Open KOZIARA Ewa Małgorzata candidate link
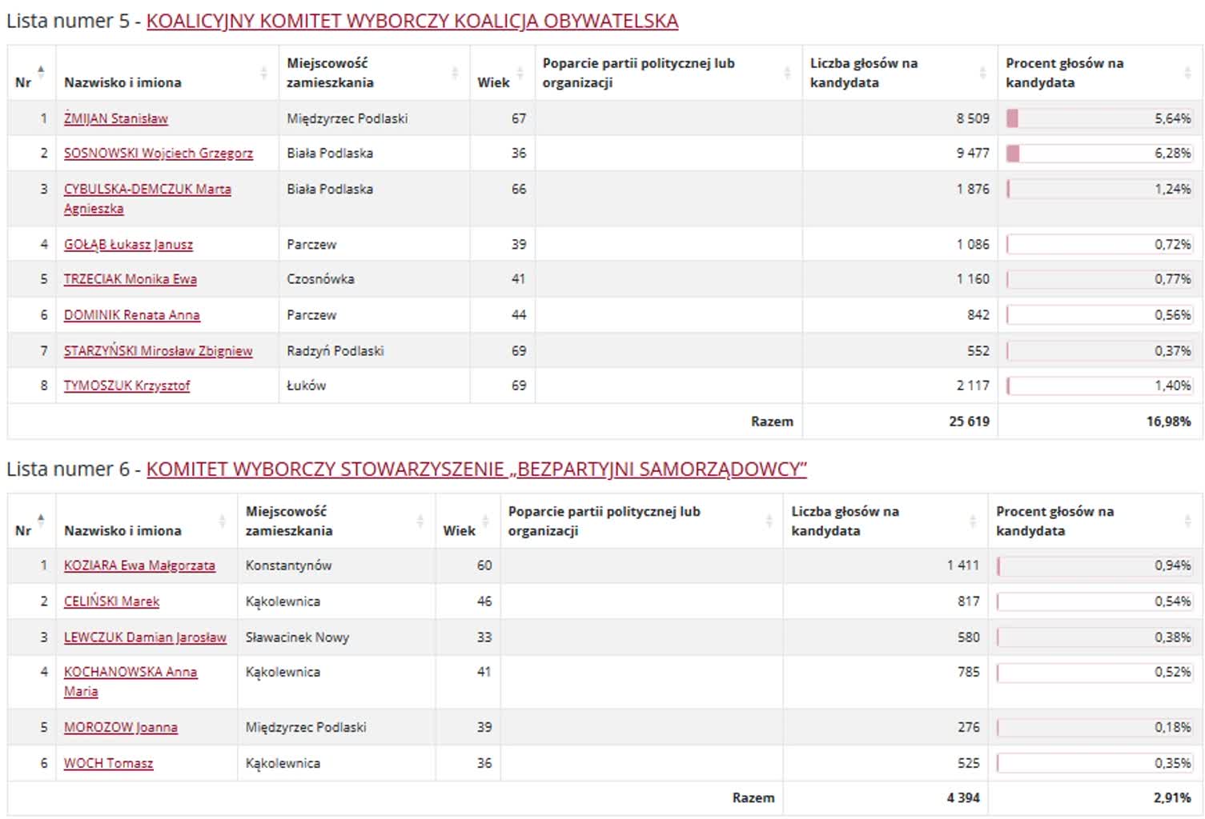1205x819 pixels. (x=139, y=565)
